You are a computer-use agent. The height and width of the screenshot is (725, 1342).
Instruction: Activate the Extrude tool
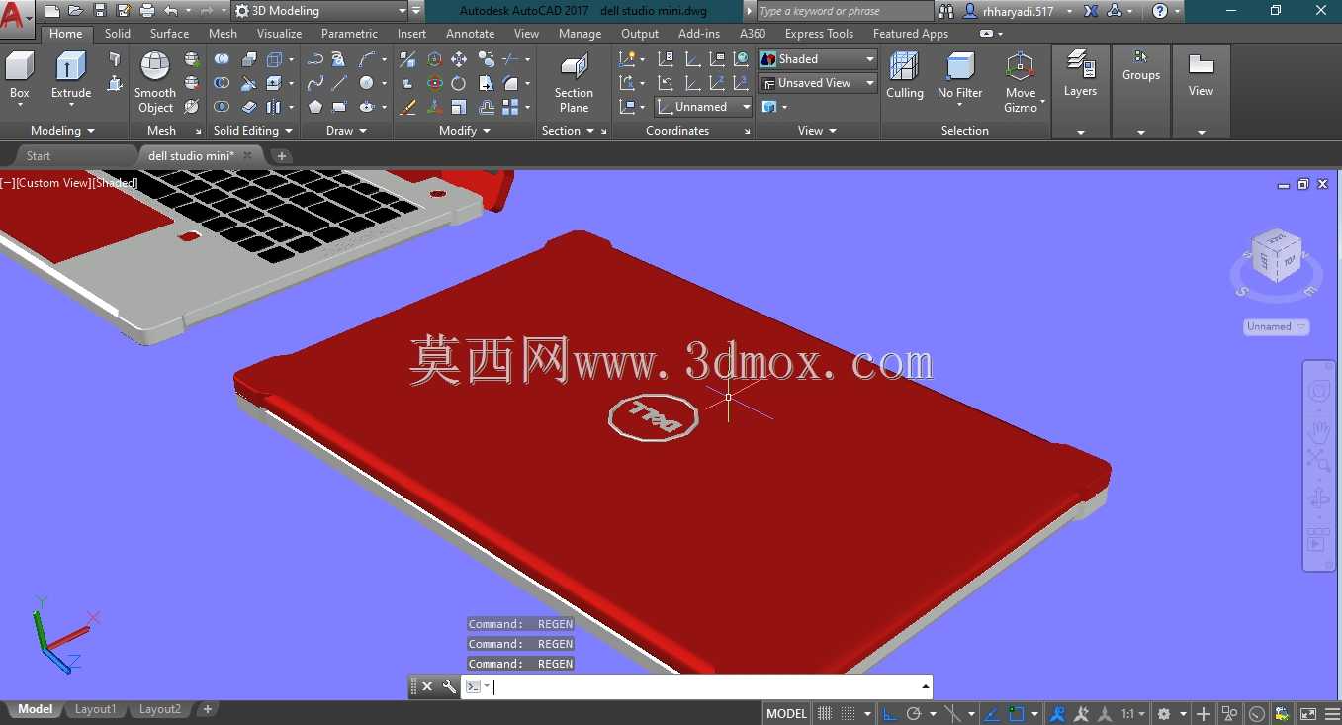click(71, 77)
